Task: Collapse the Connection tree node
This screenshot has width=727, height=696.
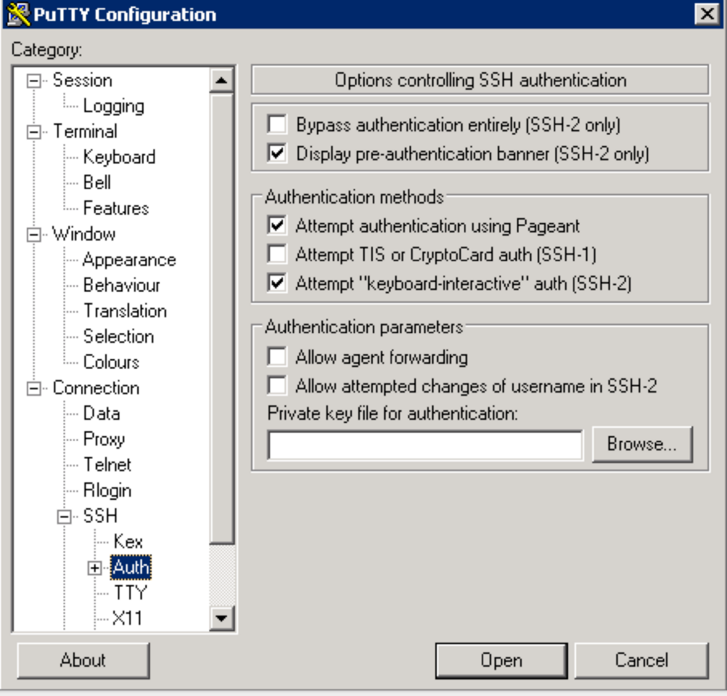Action: pyautogui.click(x=34, y=388)
